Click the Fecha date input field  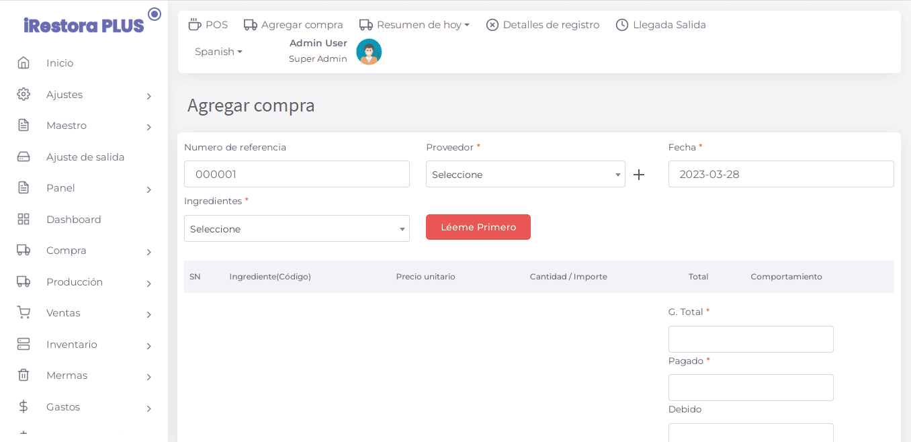tap(781, 175)
